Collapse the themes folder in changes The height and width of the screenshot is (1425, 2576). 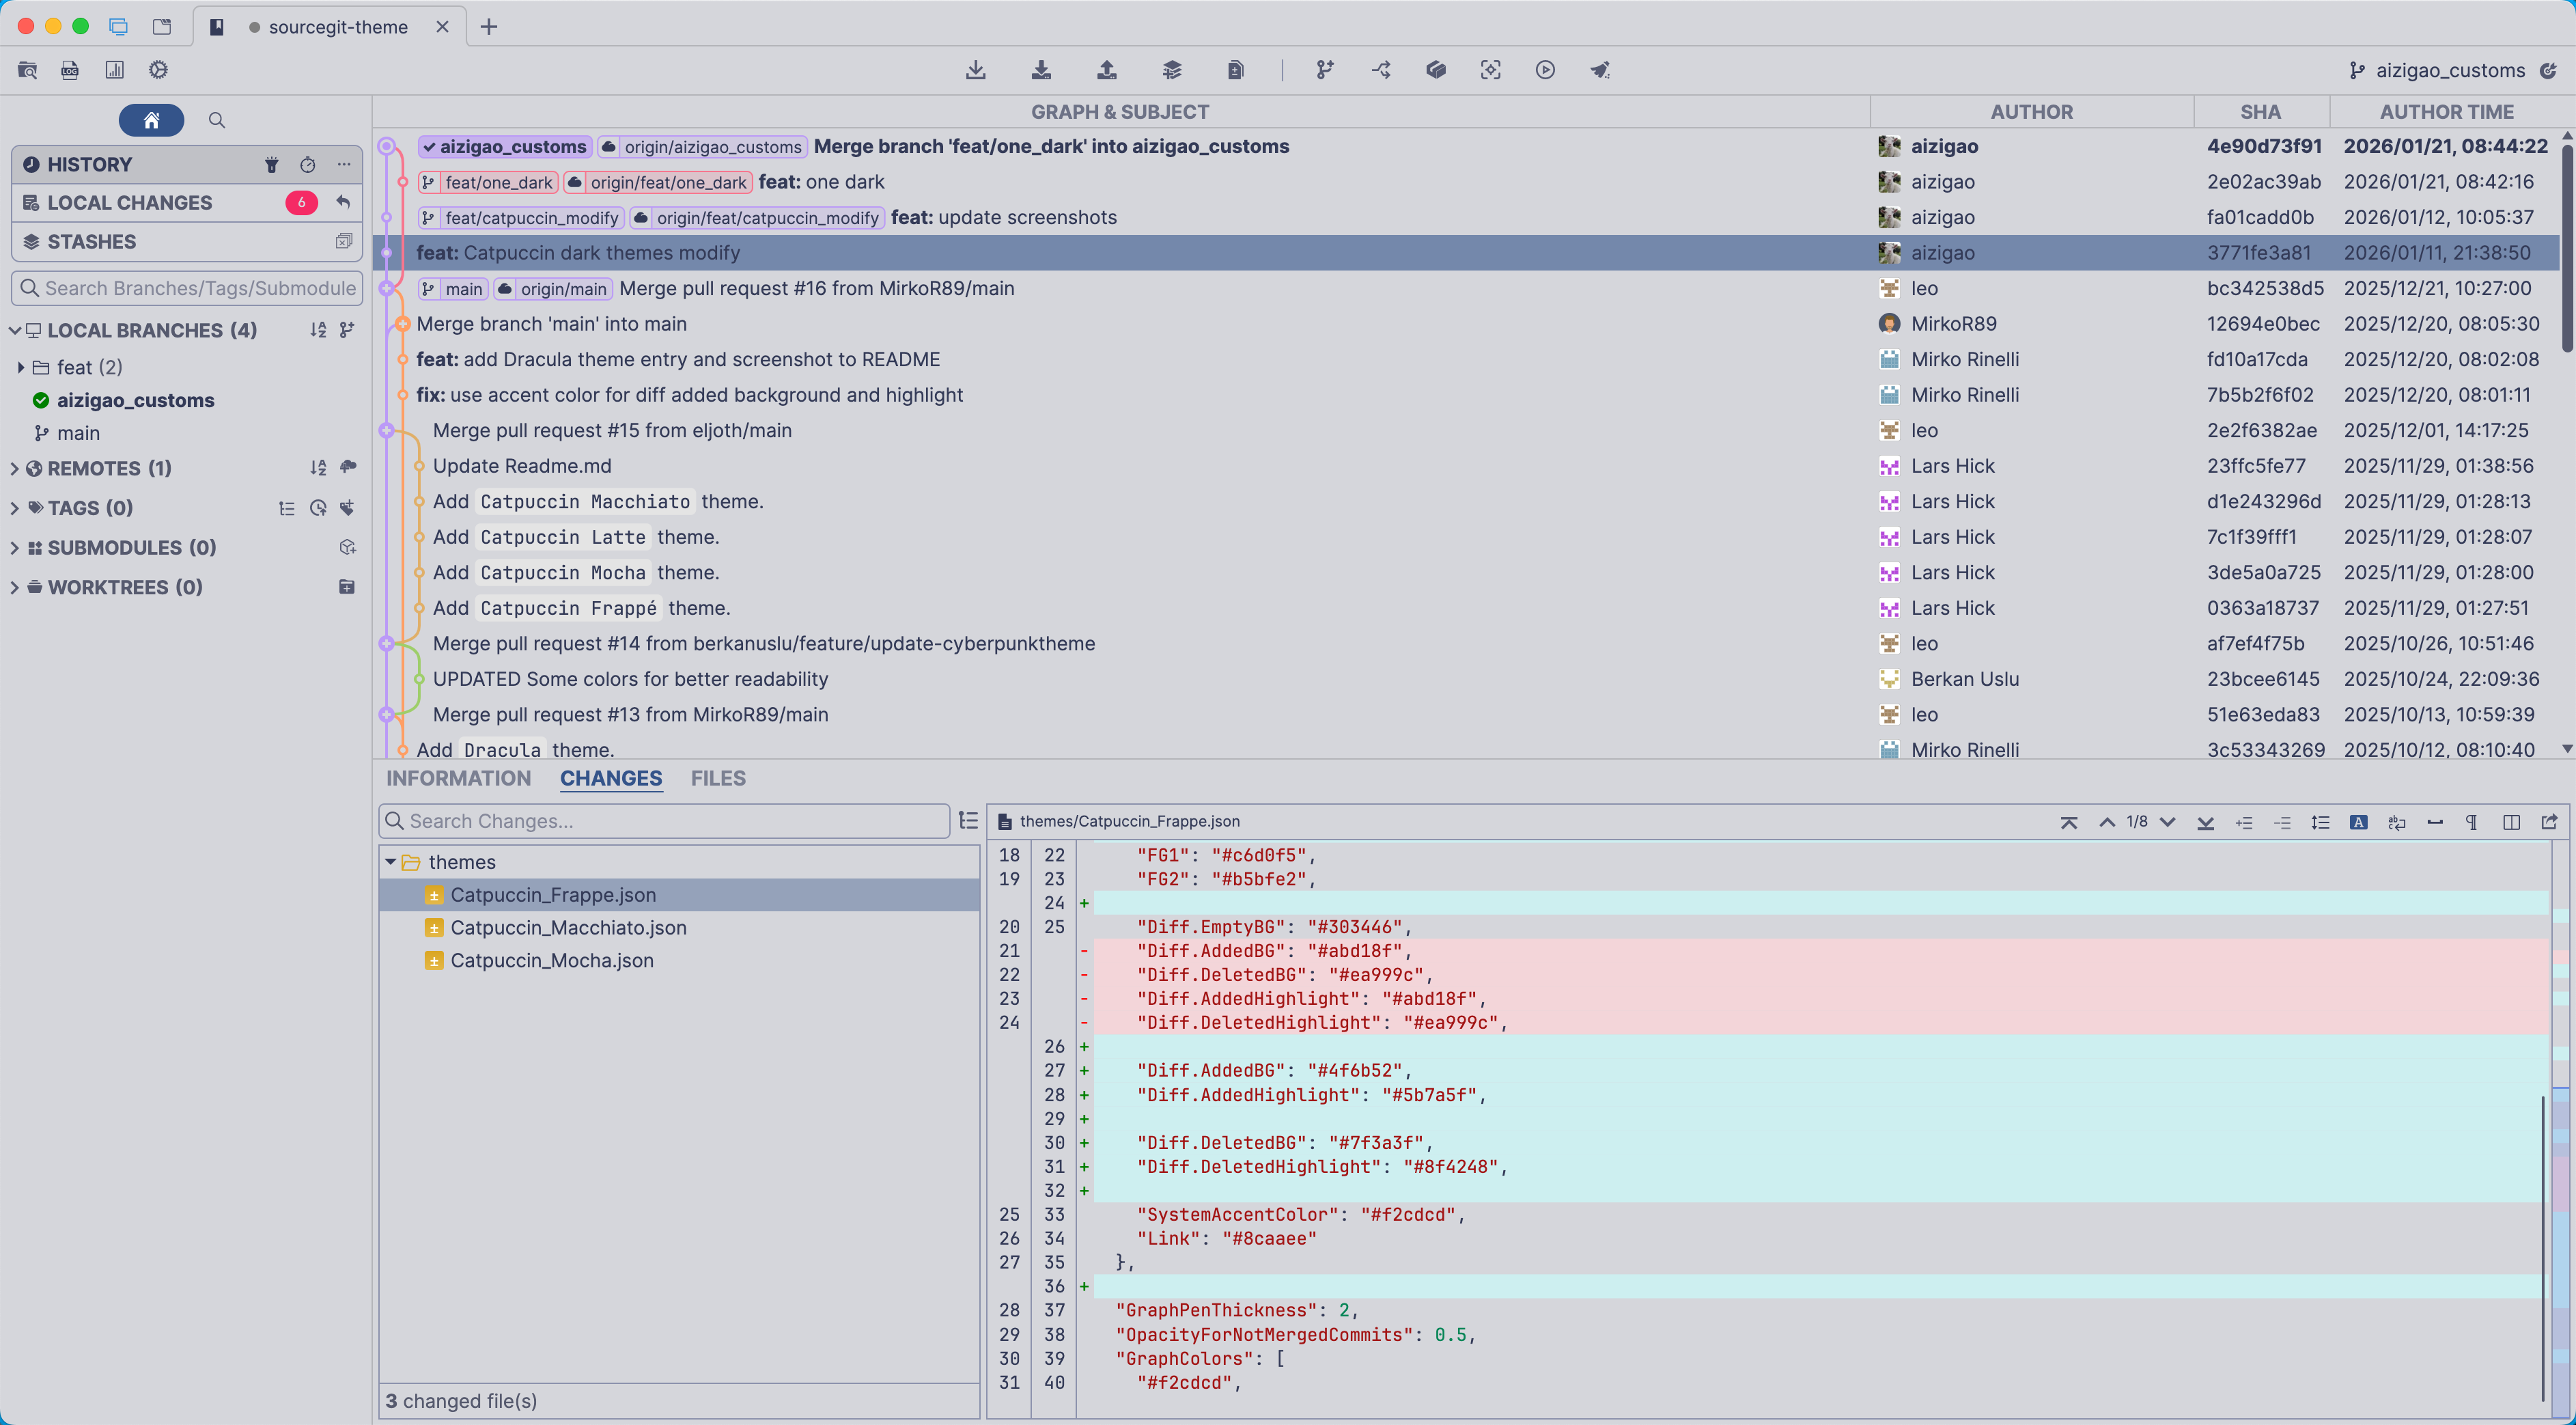(x=390, y=862)
